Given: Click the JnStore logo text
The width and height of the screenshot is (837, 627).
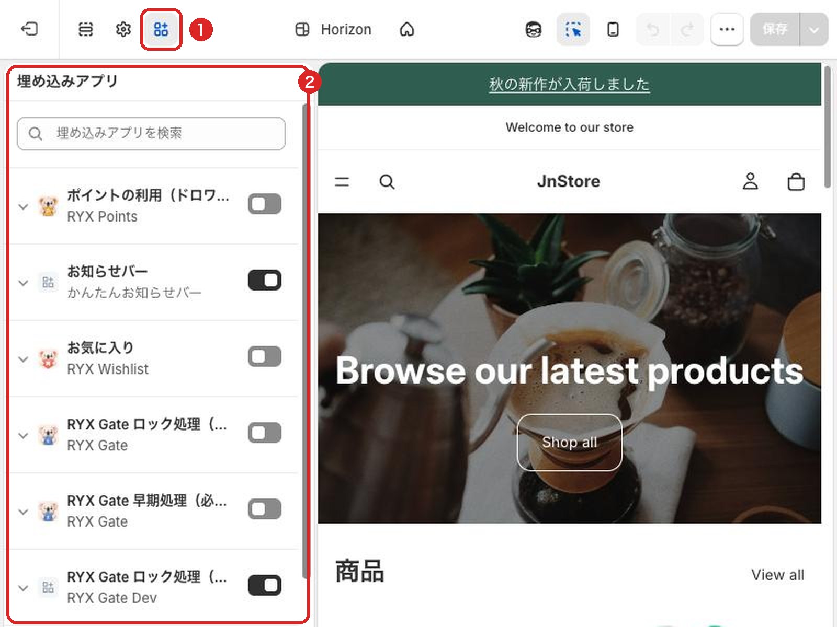Looking at the screenshot, I should point(569,181).
